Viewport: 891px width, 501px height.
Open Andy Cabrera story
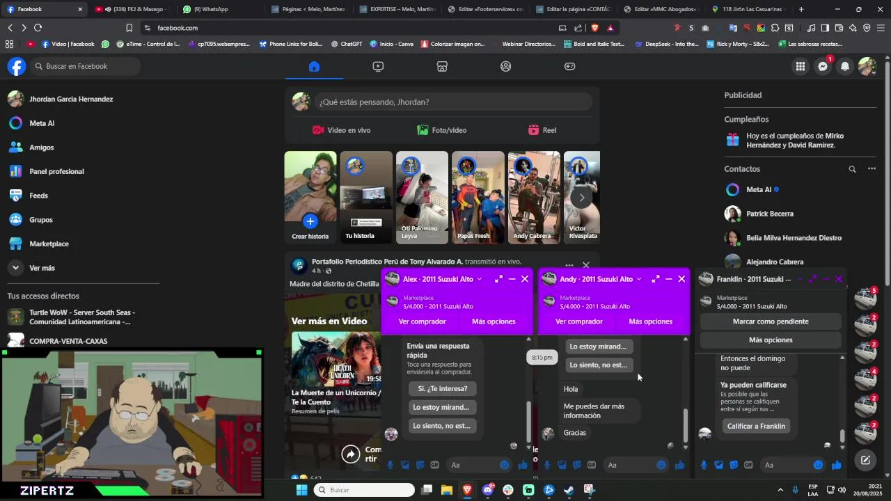534,198
